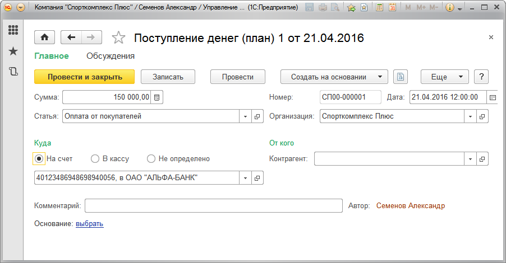Show document report icon button
The height and width of the screenshot is (263, 506).
[x=401, y=77]
